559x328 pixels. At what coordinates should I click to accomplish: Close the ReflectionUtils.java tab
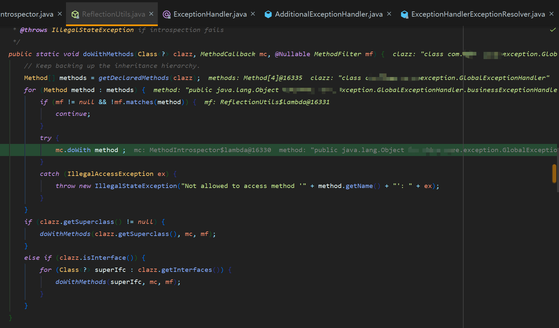pyautogui.click(x=151, y=14)
